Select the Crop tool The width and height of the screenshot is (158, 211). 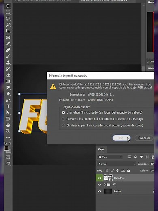click(x=8, y=31)
